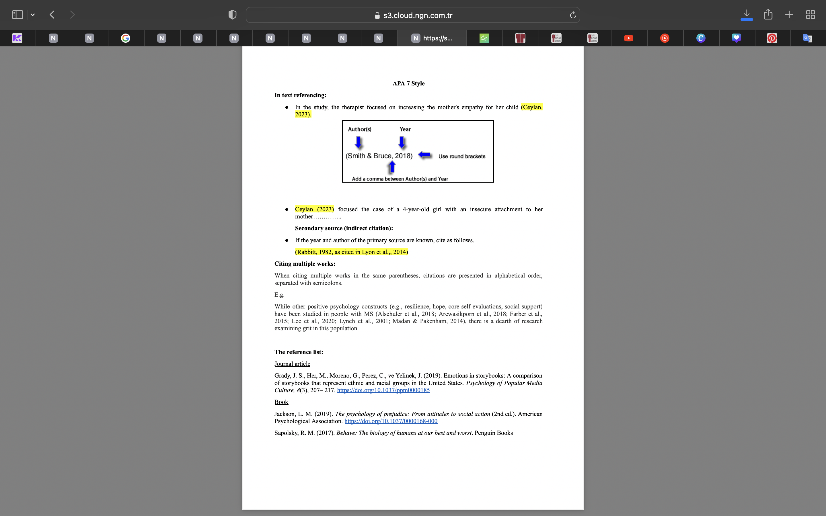The image size is (826, 516).
Task: Reload the page with refresh icon
Action: coord(573,15)
